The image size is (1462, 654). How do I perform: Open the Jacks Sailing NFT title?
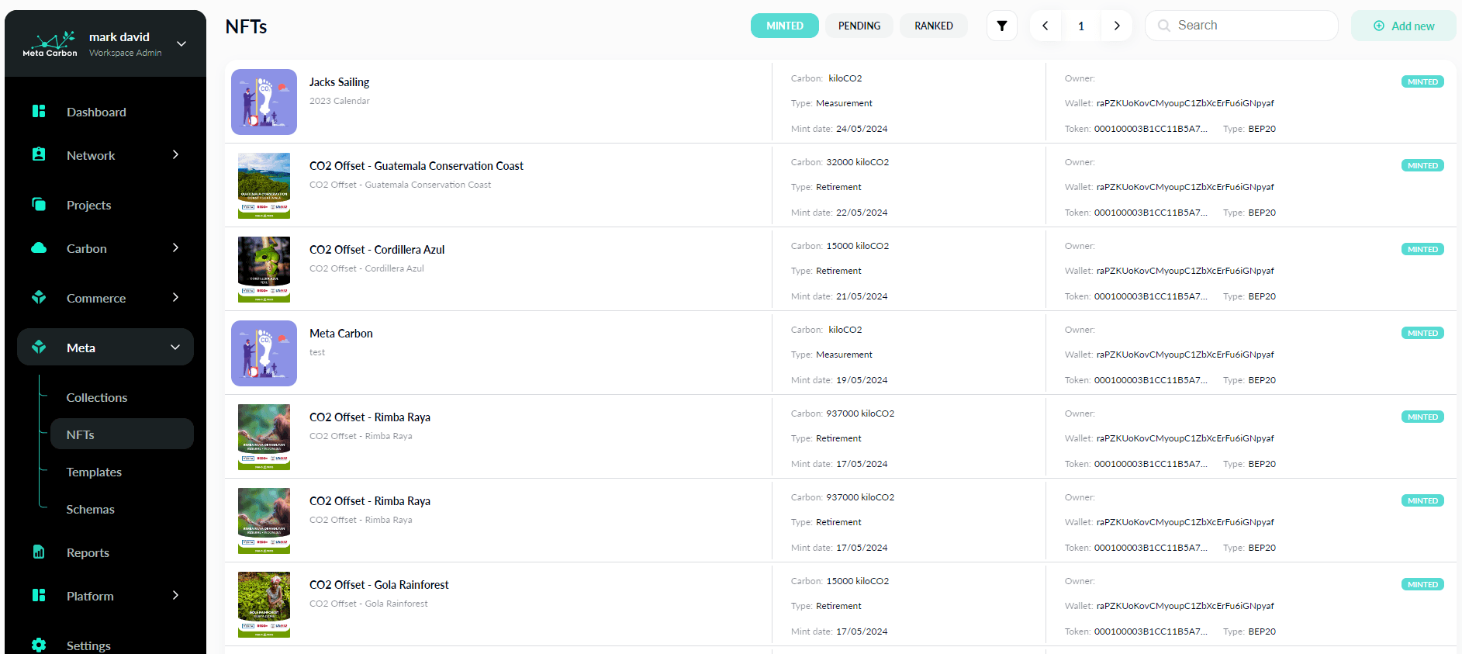pos(339,82)
